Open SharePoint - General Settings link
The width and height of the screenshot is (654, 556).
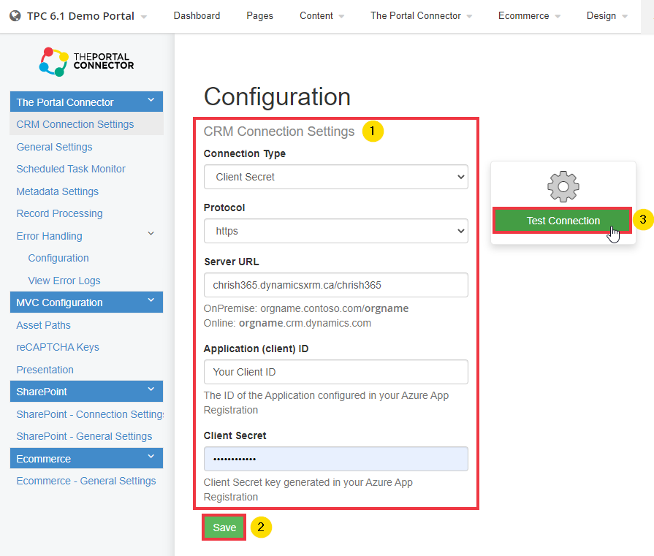84,436
